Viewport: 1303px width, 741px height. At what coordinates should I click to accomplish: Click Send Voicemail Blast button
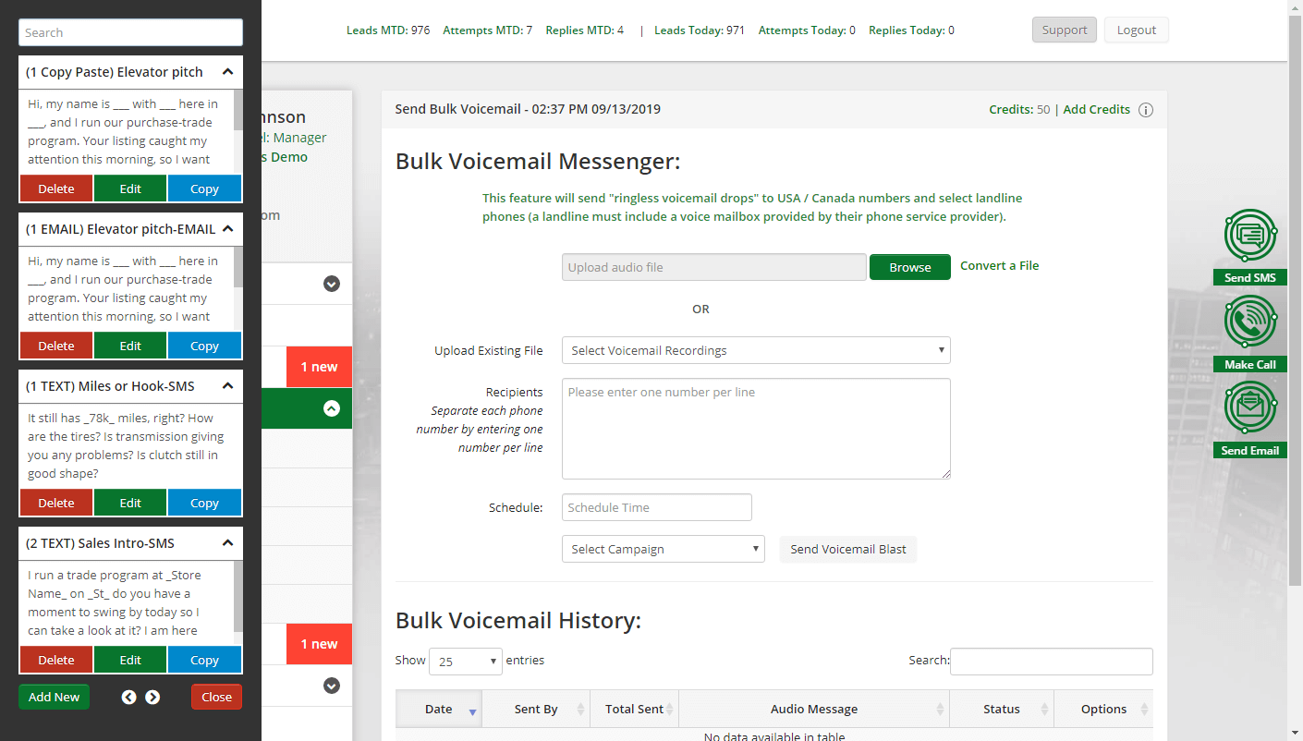pos(848,549)
